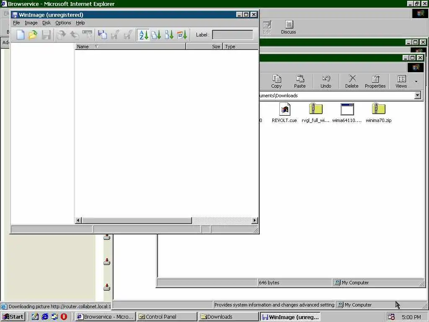Click the Show Desktop quick launch icon
Image resolution: width=429 pixels, height=322 pixels.
[35, 317]
